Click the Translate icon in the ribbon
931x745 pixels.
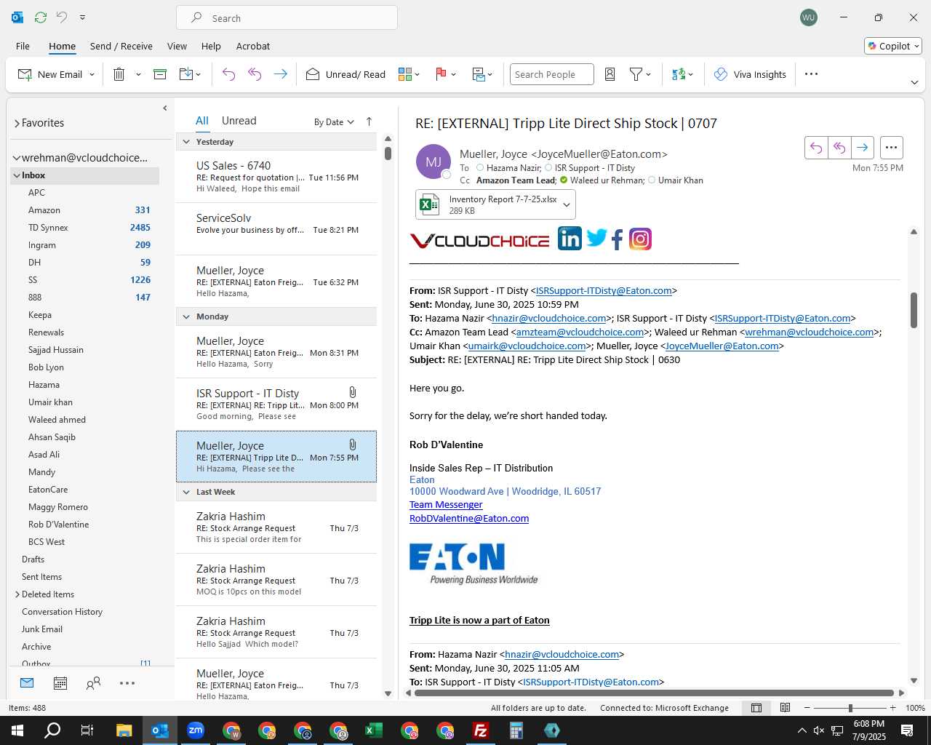[679, 74]
